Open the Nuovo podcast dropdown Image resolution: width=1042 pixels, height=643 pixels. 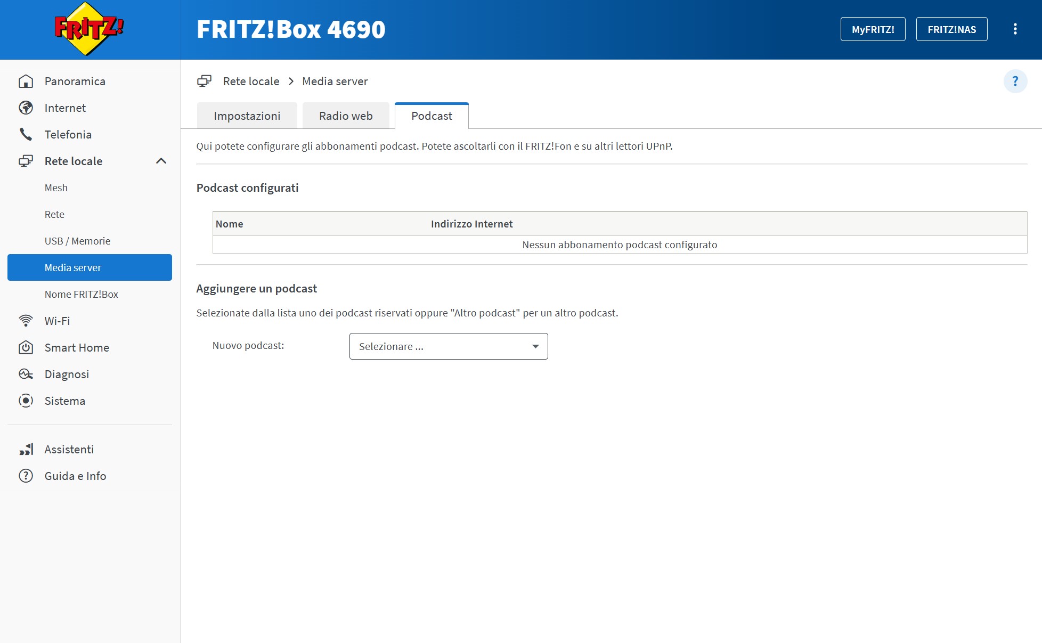pyautogui.click(x=449, y=346)
